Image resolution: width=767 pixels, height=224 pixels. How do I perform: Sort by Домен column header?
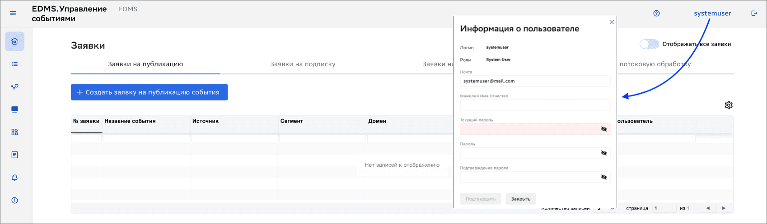[410, 121]
